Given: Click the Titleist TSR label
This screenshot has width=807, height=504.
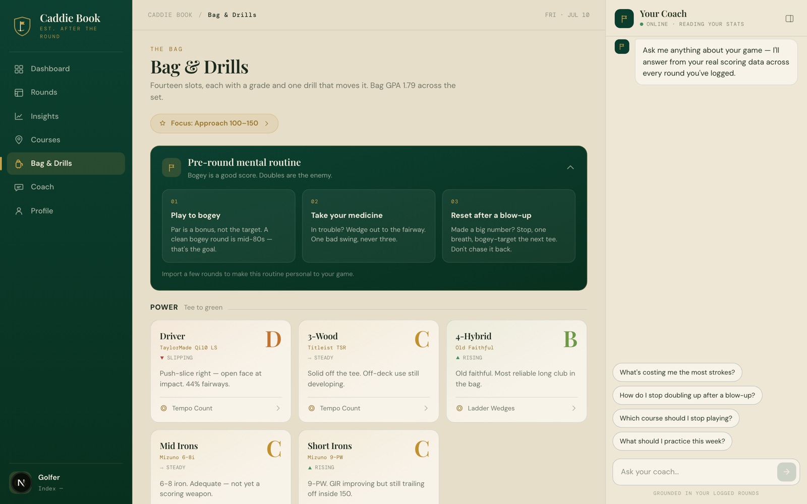Looking at the screenshot, I should point(327,348).
